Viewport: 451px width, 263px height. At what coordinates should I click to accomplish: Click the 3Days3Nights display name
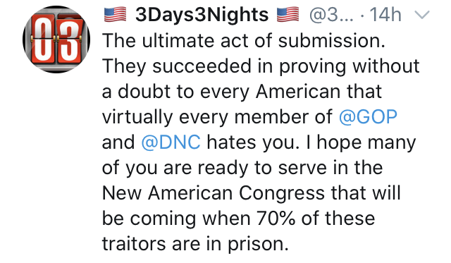[x=202, y=14]
